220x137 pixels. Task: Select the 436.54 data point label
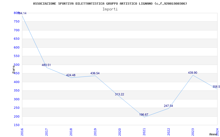[95, 73]
